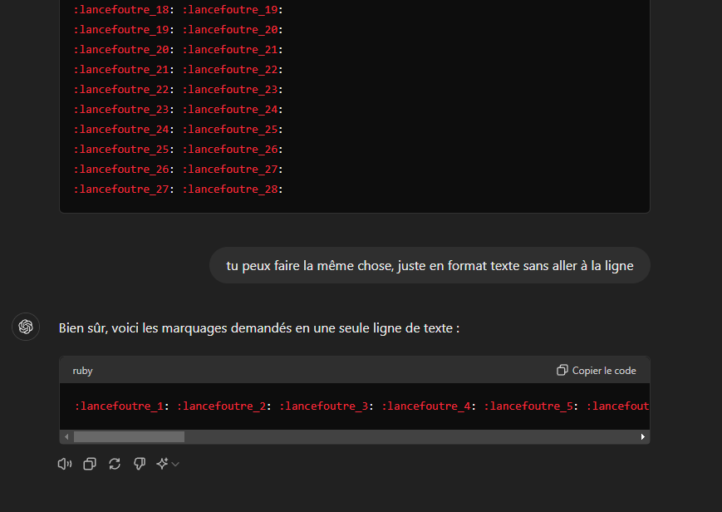Click the code block right scroll arrow
This screenshot has width=722, height=512.
[x=643, y=437]
